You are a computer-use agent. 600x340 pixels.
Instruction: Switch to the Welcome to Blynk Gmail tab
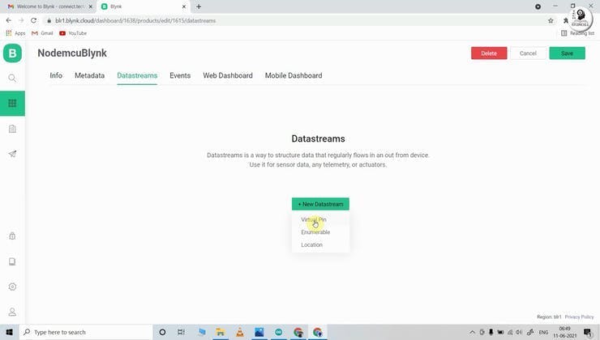49,6
